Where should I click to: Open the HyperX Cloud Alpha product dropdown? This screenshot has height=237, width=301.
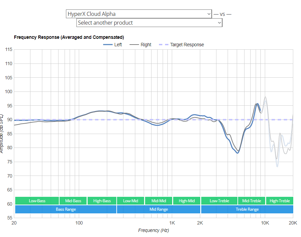[139, 14]
